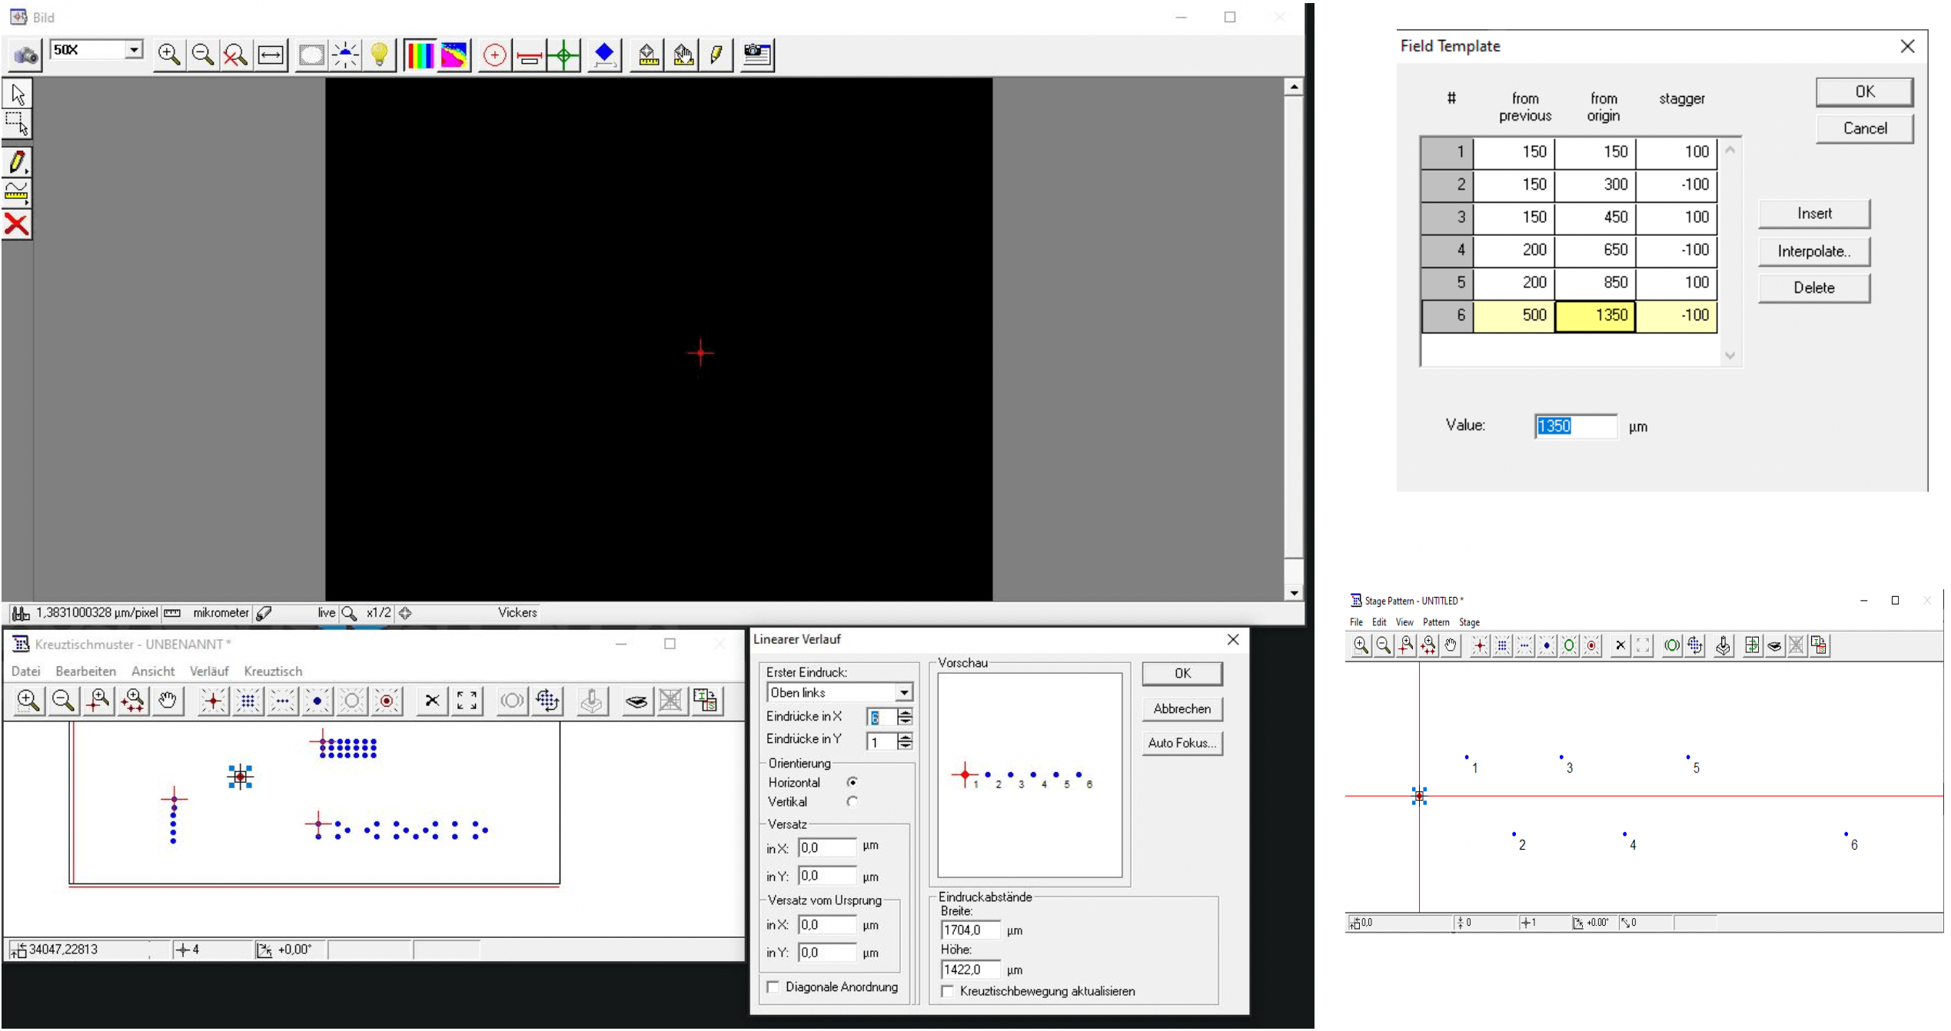Open the Pattern menu in Stage Pattern window

[1435, 622]
